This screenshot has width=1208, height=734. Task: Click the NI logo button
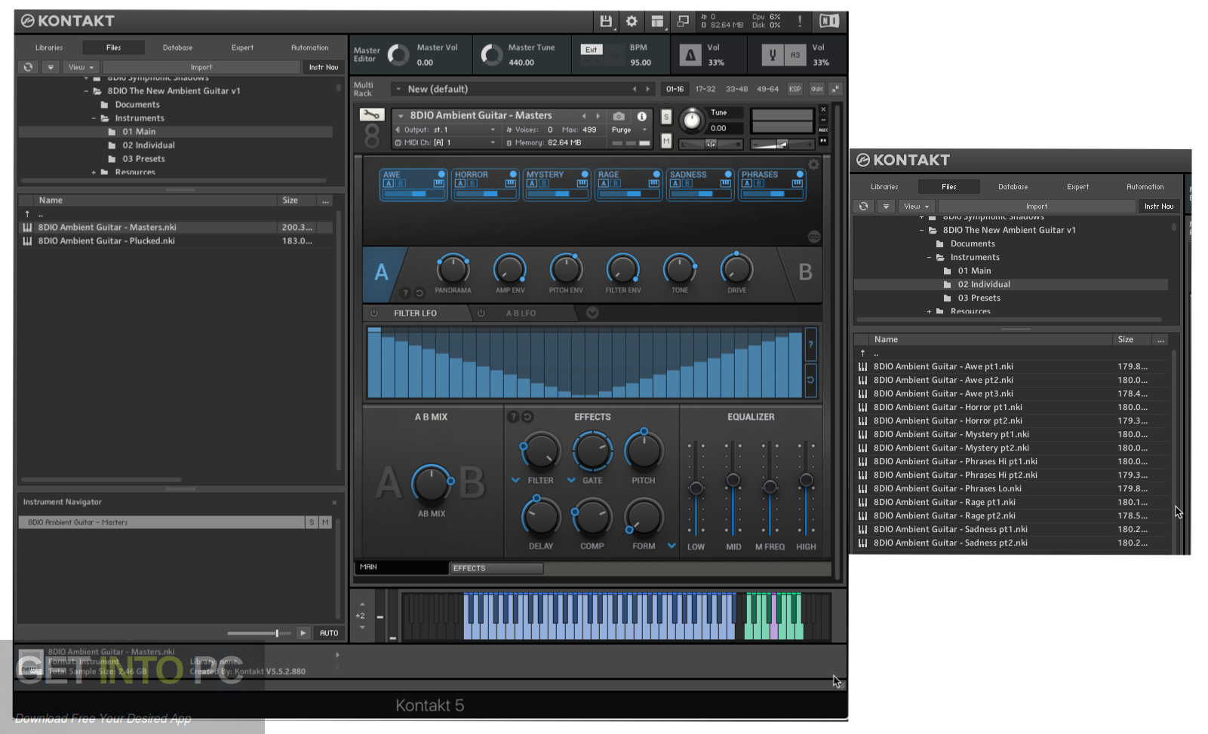[829, 21]
